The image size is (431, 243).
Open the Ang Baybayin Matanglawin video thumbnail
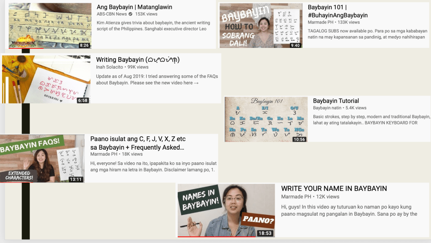click(x=50, y=26)
